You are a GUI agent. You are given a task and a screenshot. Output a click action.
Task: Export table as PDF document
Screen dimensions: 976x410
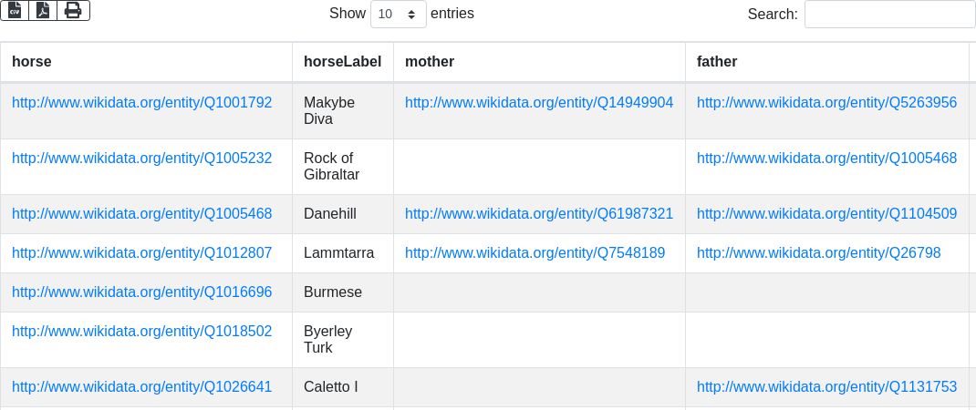pyautogui.click(x=43, y=10)
